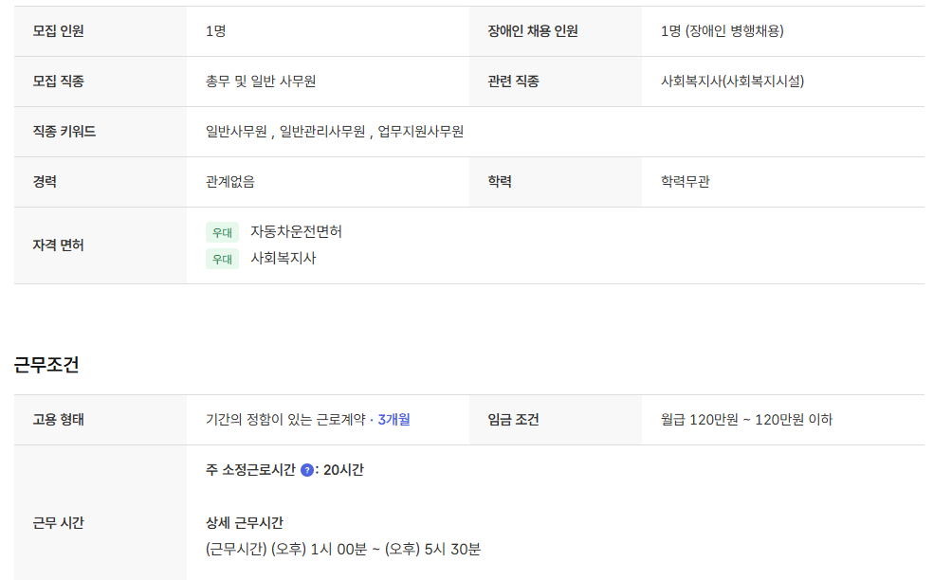Click the 업무지원사무원 keyword
Screen dimensions: 952x580
pyautogui.click(x=420, y=132)
